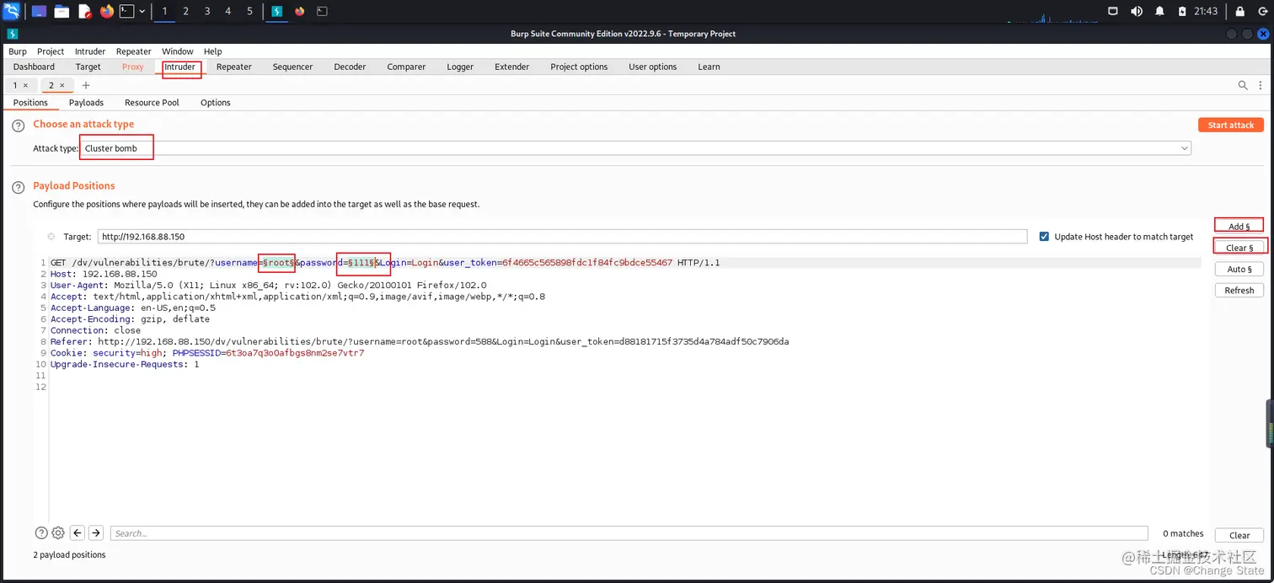Add a new Intruder tab with plus
The height and width of the screenshot is (583, 1274).
point(86,85)
